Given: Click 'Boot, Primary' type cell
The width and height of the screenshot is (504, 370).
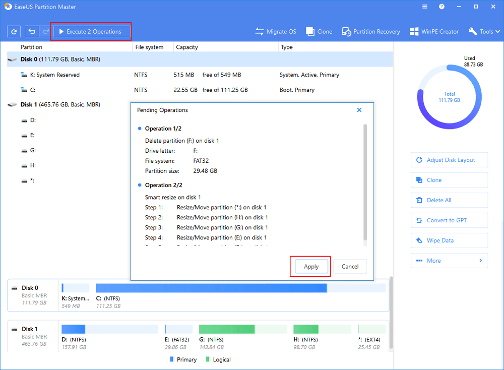Looking at the screenshot, I should click(x=297, y=90).
